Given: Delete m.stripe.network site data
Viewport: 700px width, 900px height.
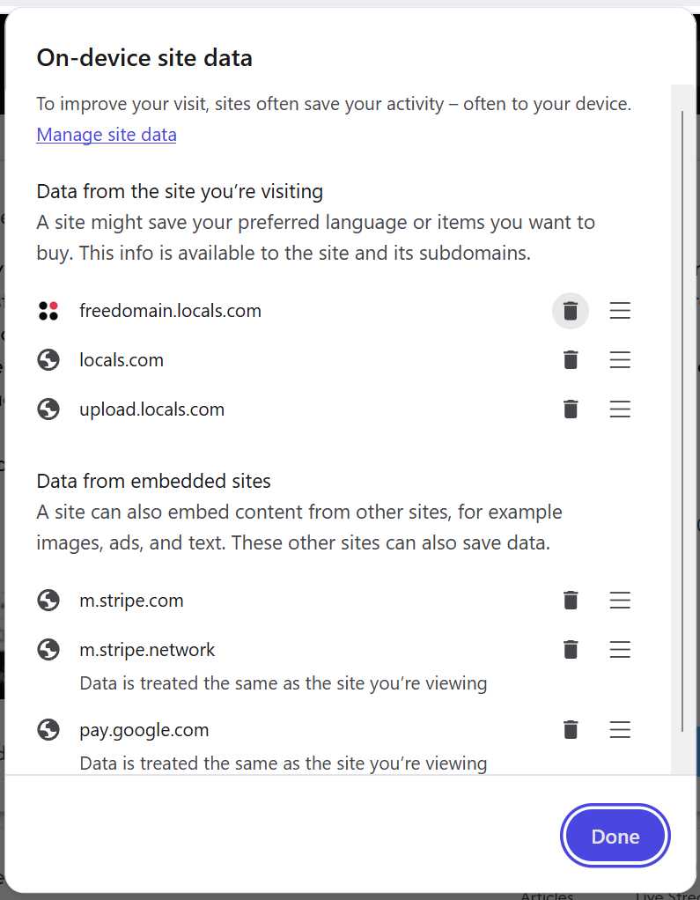Looking at the screenshot, I should pos(571,650).
